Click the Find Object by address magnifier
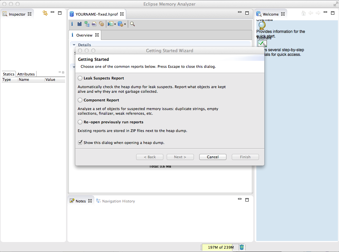This screenshot has height=252, width=339. [132, 24]
